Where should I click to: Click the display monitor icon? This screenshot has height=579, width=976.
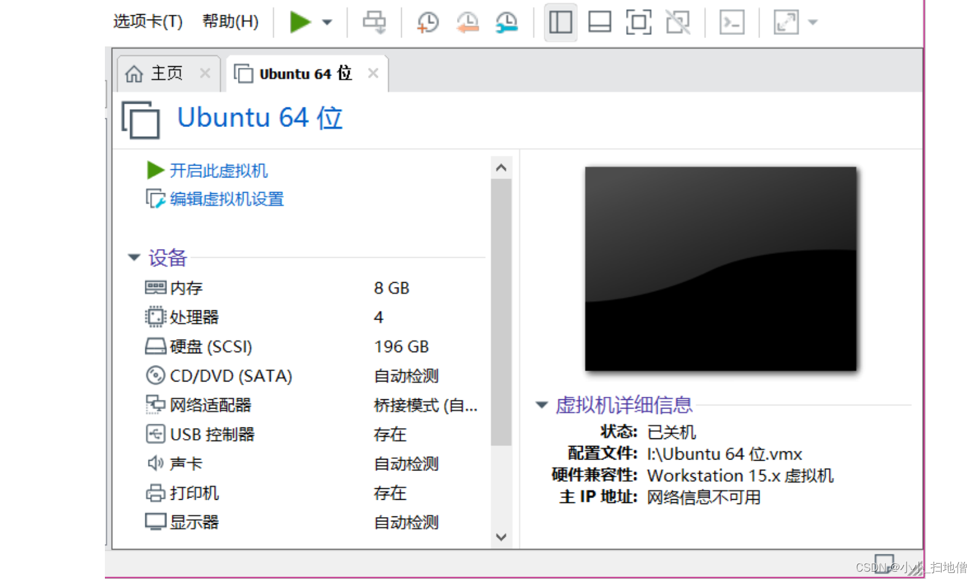156,522
